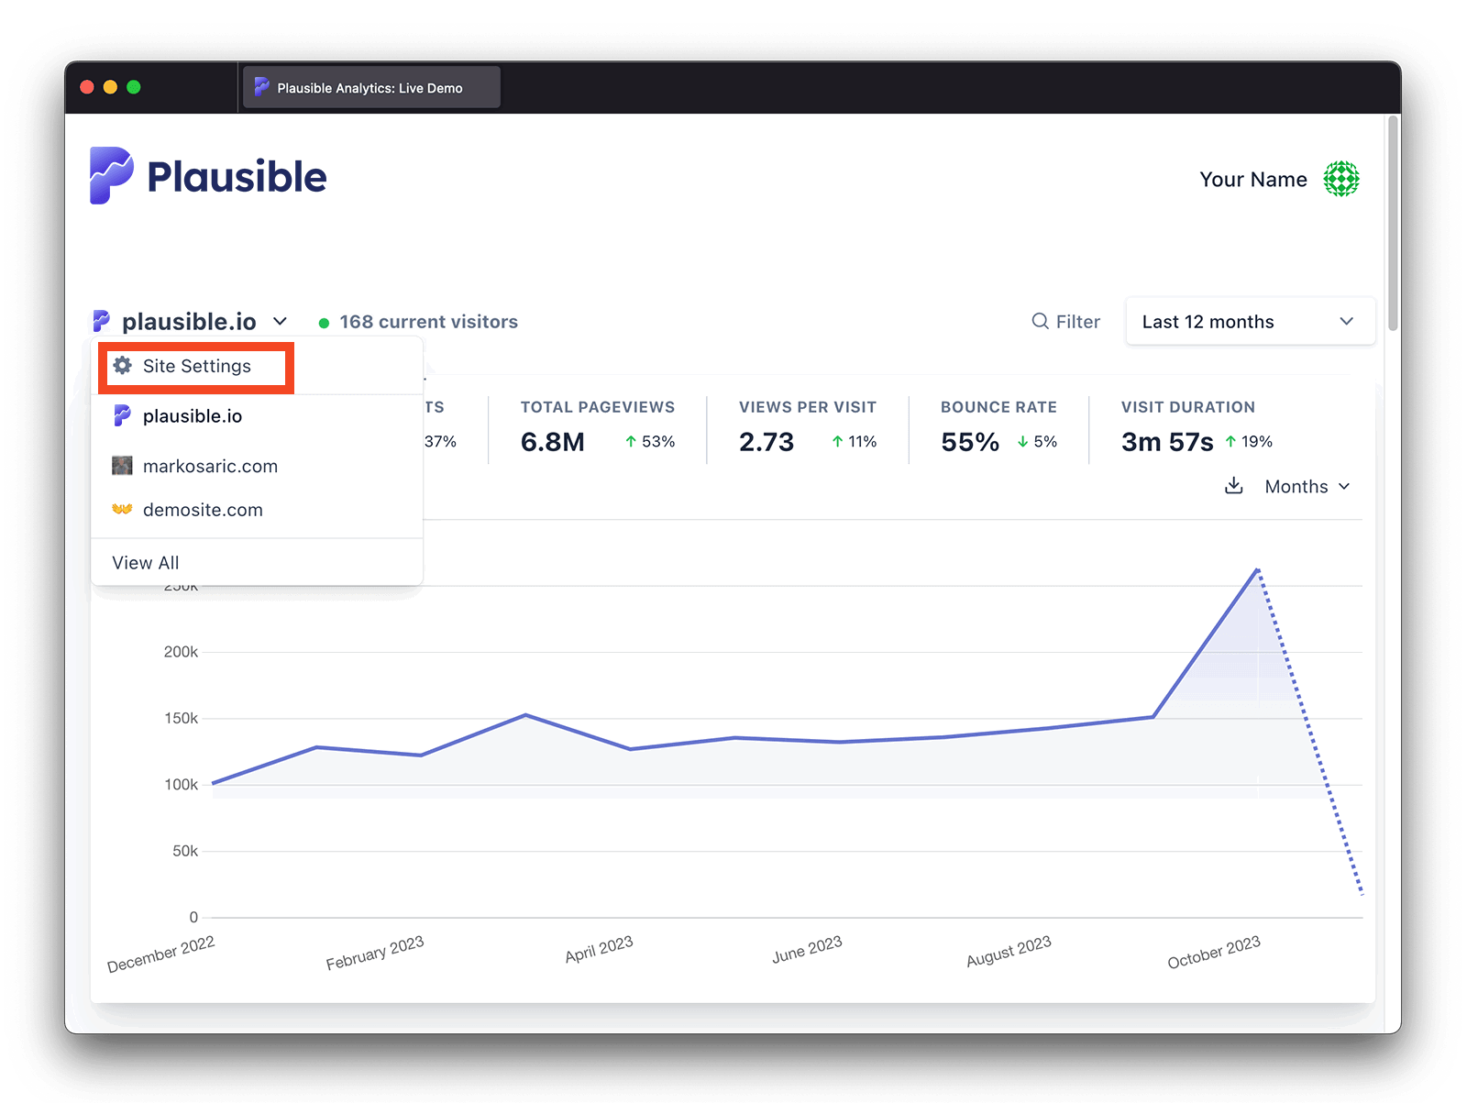Select Site Settings from the menu
The image size is (1467, 1103).
196,365
